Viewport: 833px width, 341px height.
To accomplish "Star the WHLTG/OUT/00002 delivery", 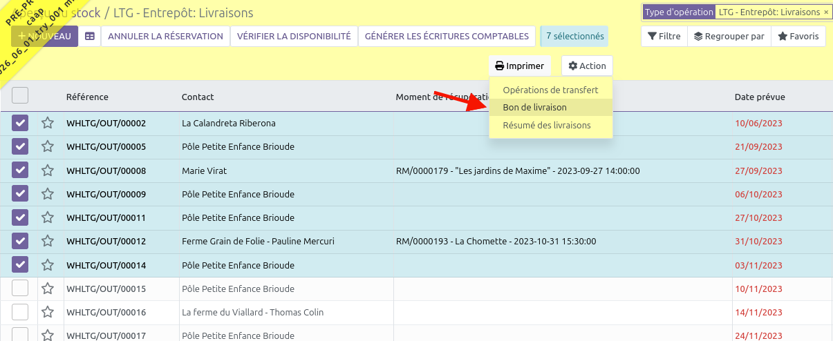I will (48, 123).
